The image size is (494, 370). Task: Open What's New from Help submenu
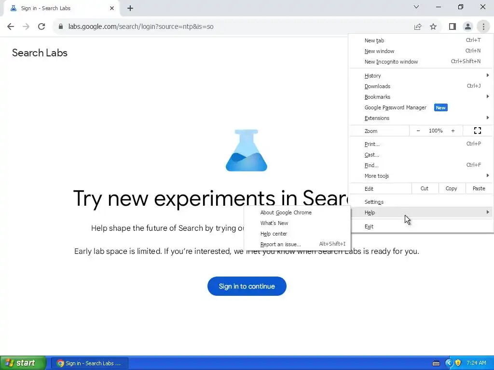(297, 223)
